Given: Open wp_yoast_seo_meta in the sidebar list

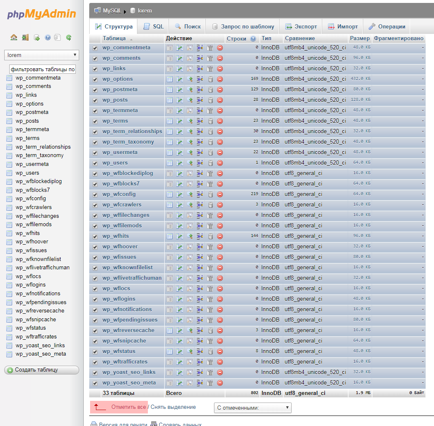Looking at the screenshot, I should click(41, 354).
